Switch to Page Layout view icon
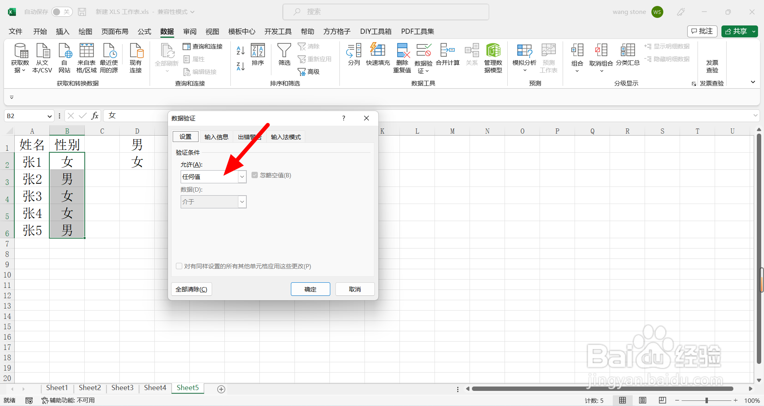The image size is (764, 406). point(642,400)
